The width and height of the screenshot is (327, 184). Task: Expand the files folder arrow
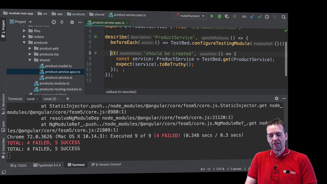tap(24, 31)
